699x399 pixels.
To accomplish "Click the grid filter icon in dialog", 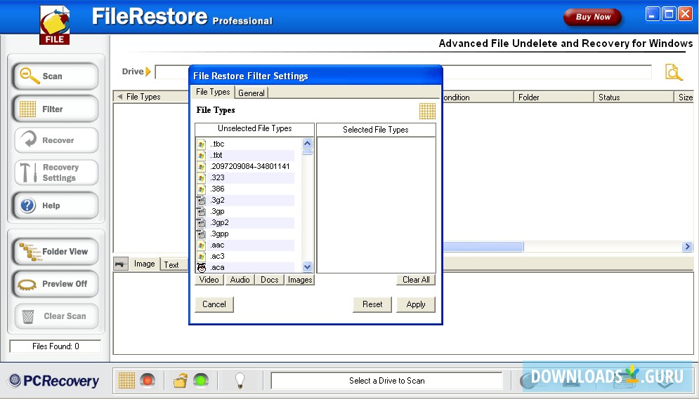I will (427, 111).
